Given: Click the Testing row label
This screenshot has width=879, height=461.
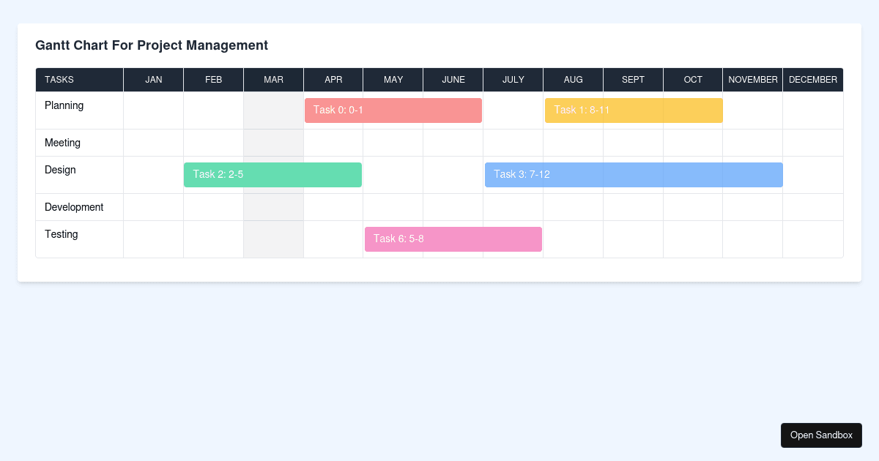Looking at the screenshot, I should point(61,234).
